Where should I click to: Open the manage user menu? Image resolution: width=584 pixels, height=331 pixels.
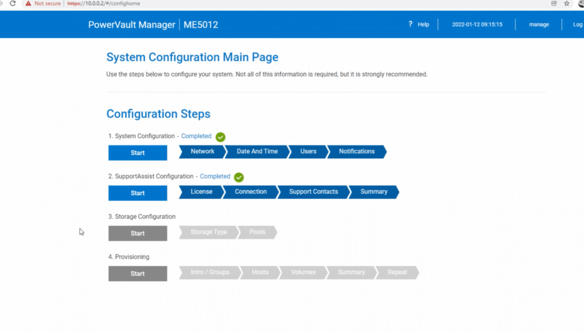(539, 24)
